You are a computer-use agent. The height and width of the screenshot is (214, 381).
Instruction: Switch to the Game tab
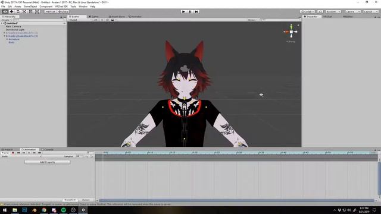(x=93, y=17)
